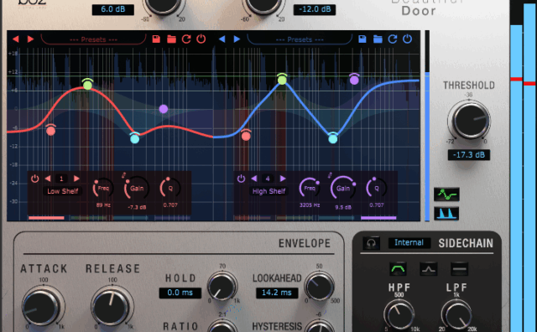Open the red Presets dropdown

click(x=93, y=39)
